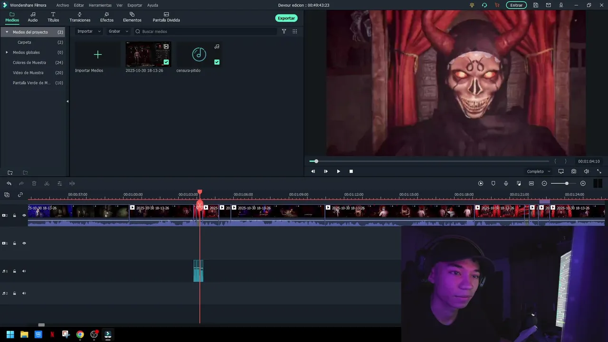Open the preview volume speaker icon
608x342 pixels.
coord(586,171)
